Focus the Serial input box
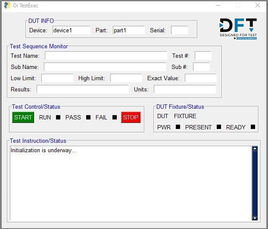268x229 pixels. 179,30
